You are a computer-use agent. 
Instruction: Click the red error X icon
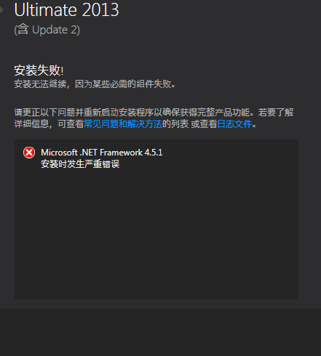tap(29, 153)
